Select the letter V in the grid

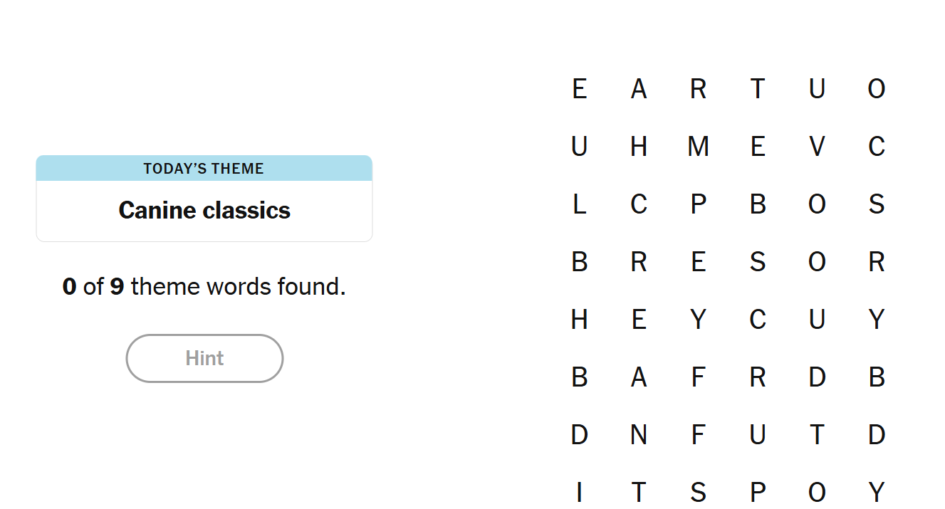tap(817, 147)
